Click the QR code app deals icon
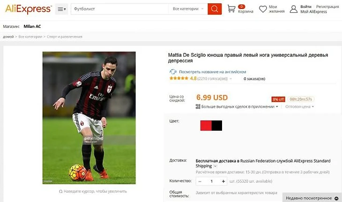 coord(198,106)
